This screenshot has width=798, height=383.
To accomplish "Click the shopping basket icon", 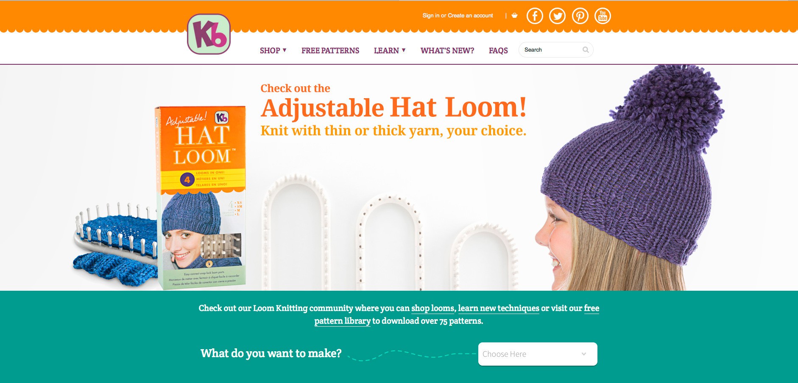I will click(x=514, y=15).
